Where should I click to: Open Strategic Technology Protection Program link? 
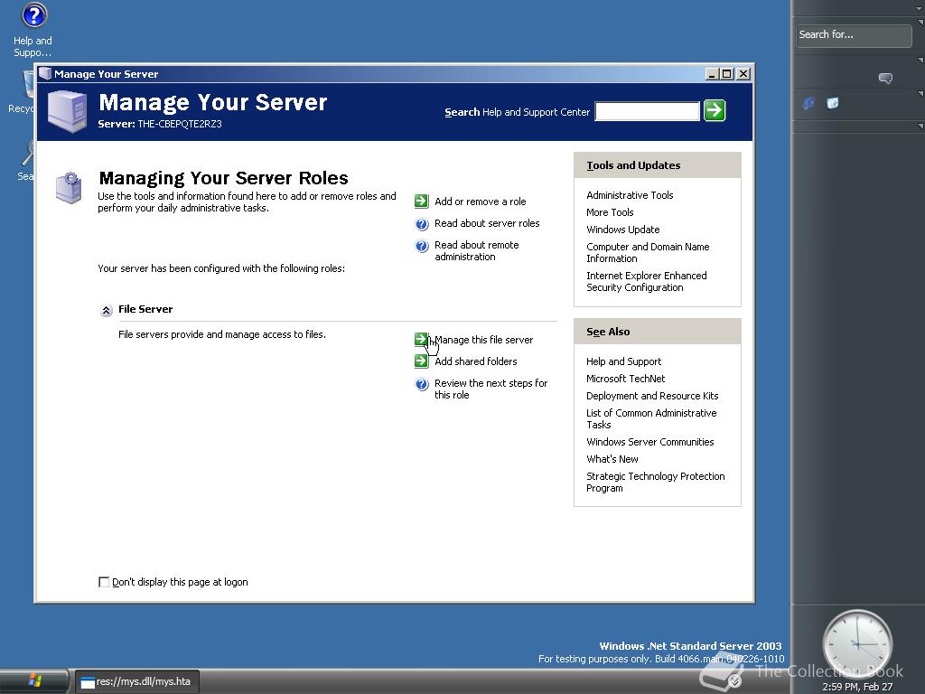(656, 482)
